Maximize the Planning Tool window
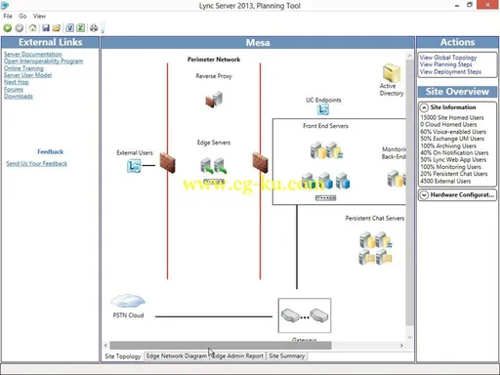This screenshot has height=375, width=500. click(470, 5)
